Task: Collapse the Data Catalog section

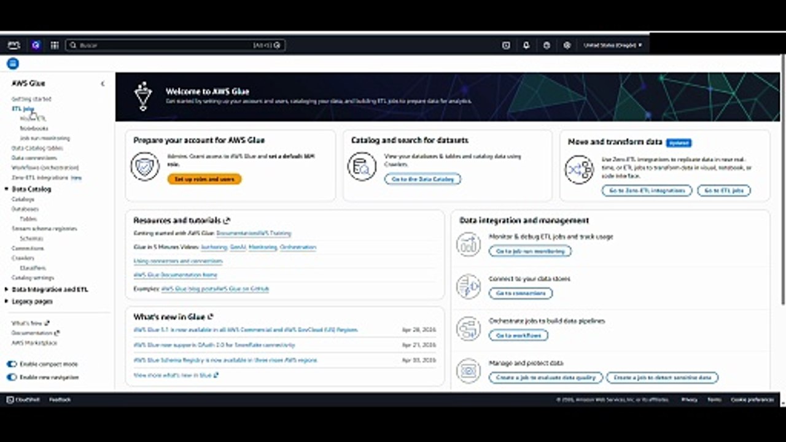Action: (x=7, y=189)
